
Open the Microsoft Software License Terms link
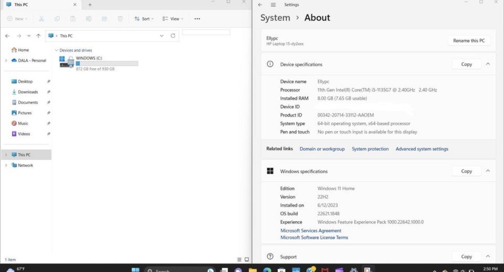tap(314, 238)
